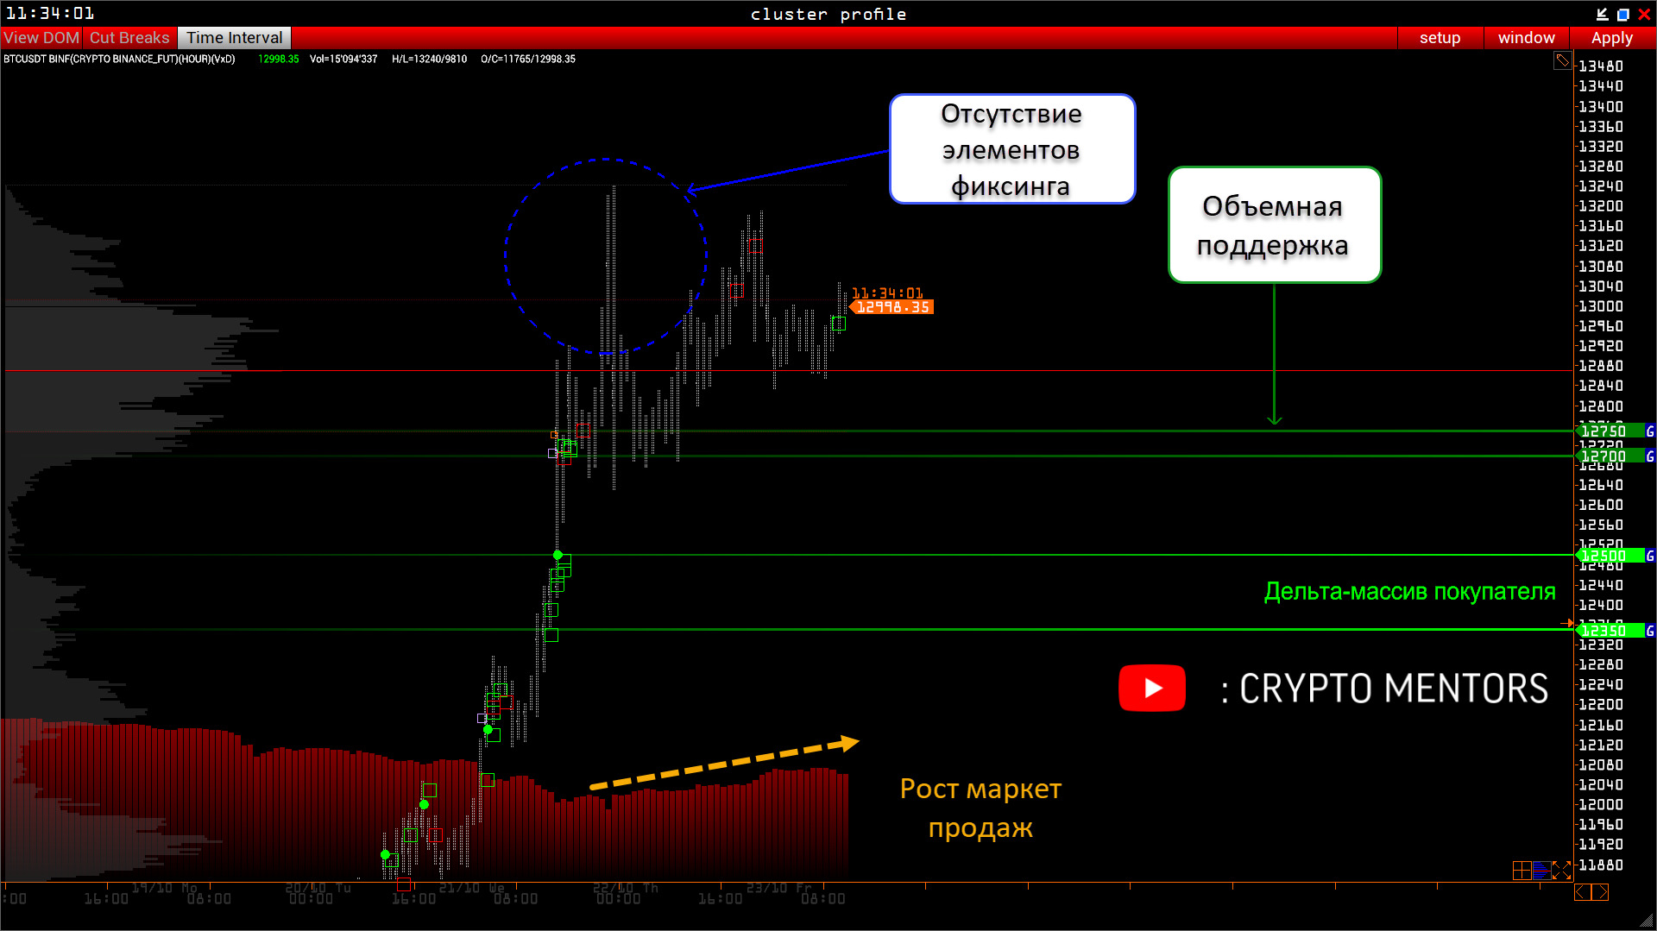Click the scroll chart right arrow
Screen dimensions: 1657x931
[1600, 892]
